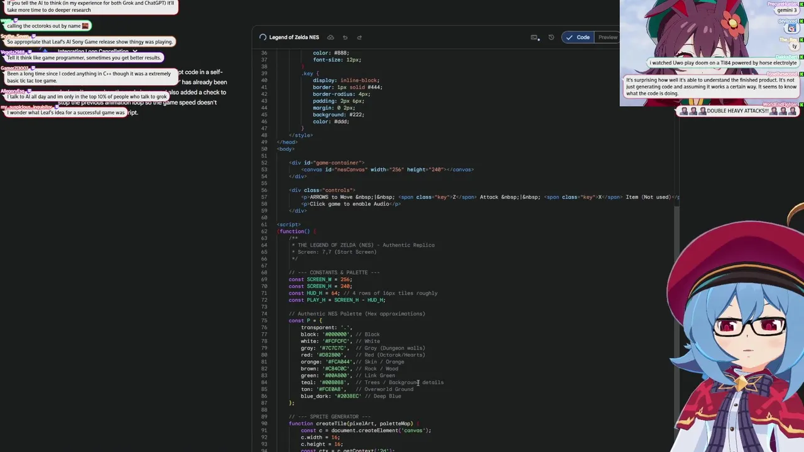Click the 'Screen: 7,7 (Start Screen)' comment
This screenshot has width=804, height=452.
pos(334,252)
